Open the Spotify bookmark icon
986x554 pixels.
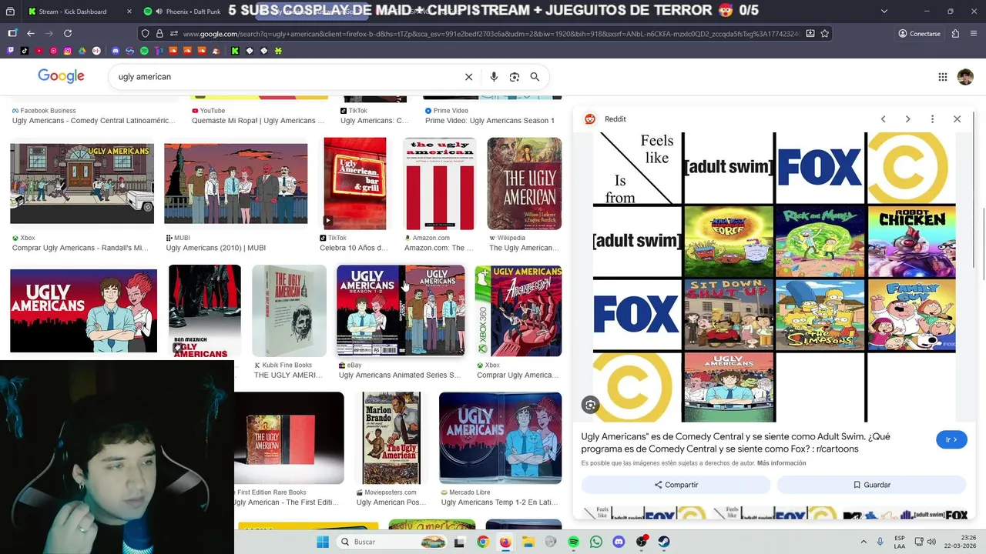tap(144, 51)
